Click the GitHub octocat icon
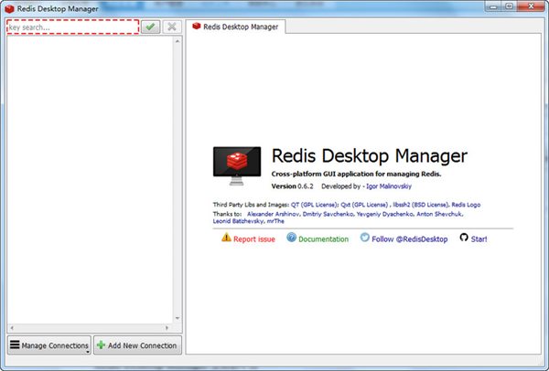Viewport: 549px width, 371px height. 464,238
